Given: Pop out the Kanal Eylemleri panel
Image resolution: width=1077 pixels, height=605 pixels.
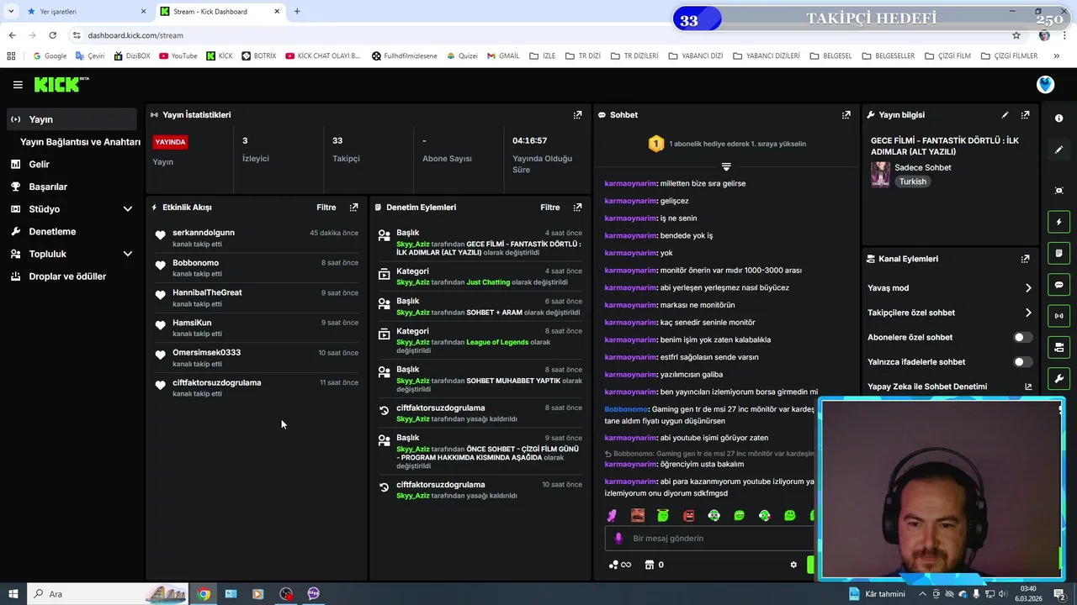Looking at the screenshot, I should (1025, 259).
